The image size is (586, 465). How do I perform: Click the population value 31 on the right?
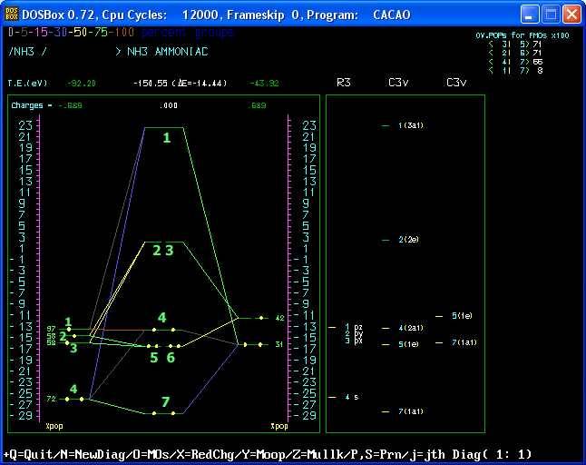pyautogui.click(x=279, y=344)
